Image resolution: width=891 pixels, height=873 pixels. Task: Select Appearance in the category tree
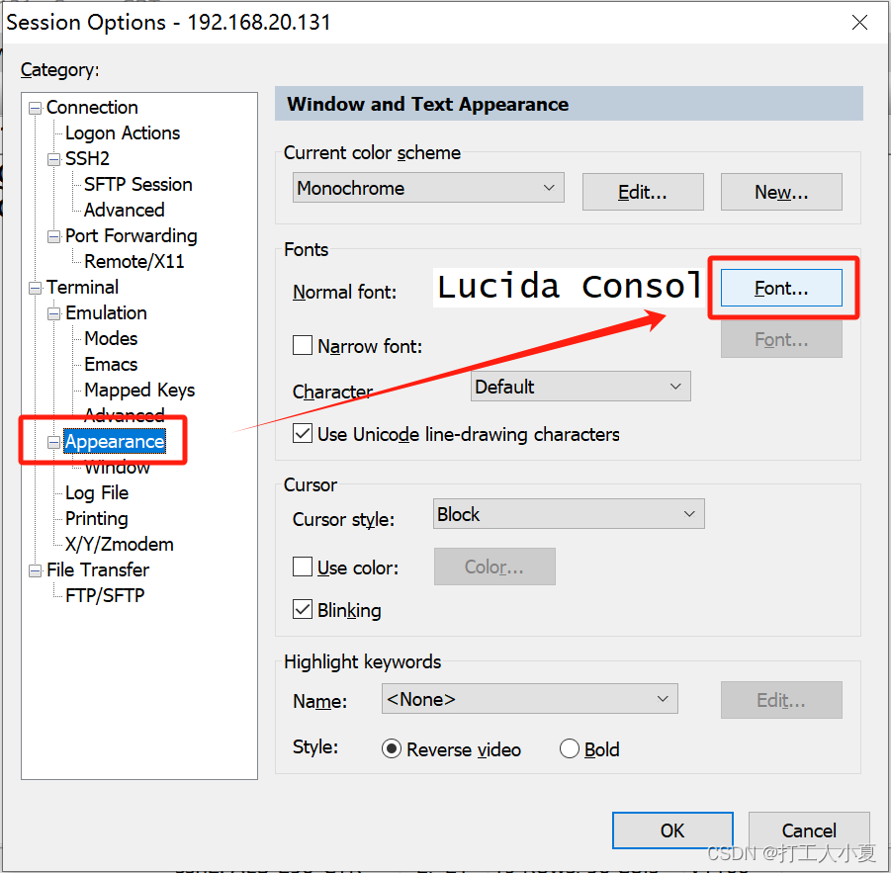click(x=114, y=441)
